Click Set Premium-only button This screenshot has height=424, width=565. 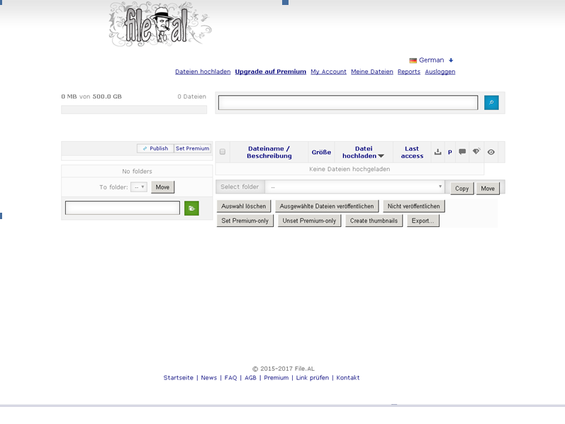coord(245,221)
